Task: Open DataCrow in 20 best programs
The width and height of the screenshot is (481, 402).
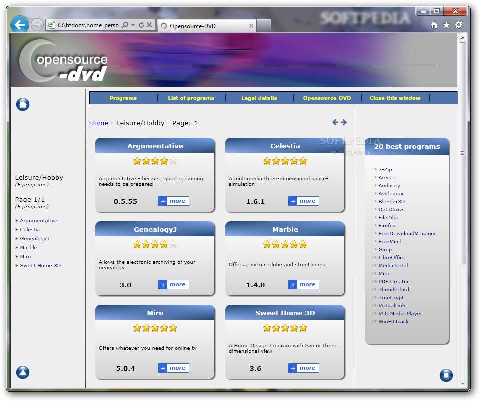Action: point(391,209)
